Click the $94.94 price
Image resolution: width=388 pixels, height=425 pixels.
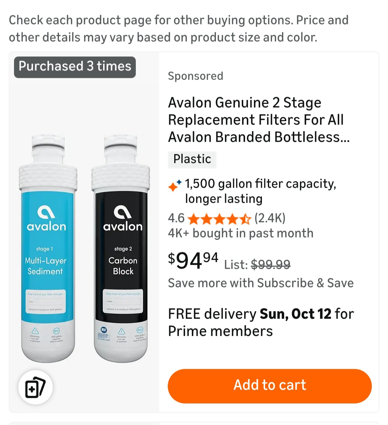coord(193,260)
